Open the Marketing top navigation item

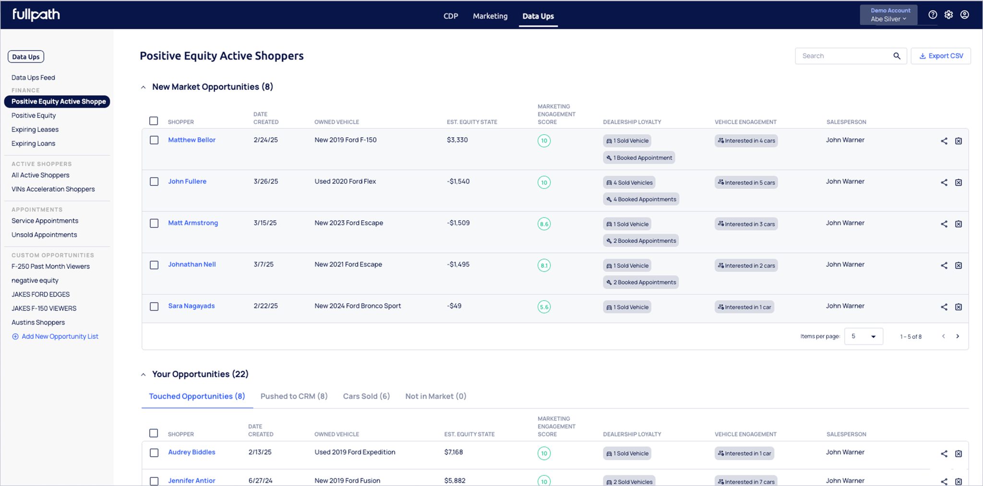pos(490,16)
